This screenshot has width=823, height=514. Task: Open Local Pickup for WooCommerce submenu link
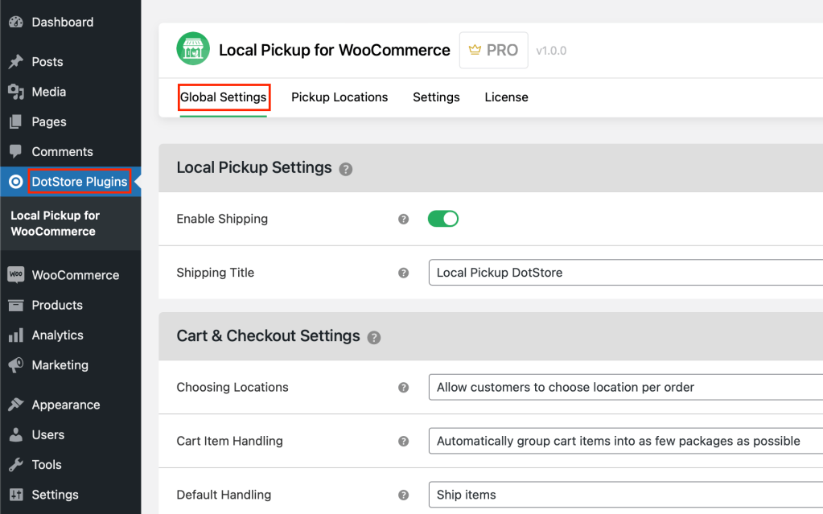[56, 224]
